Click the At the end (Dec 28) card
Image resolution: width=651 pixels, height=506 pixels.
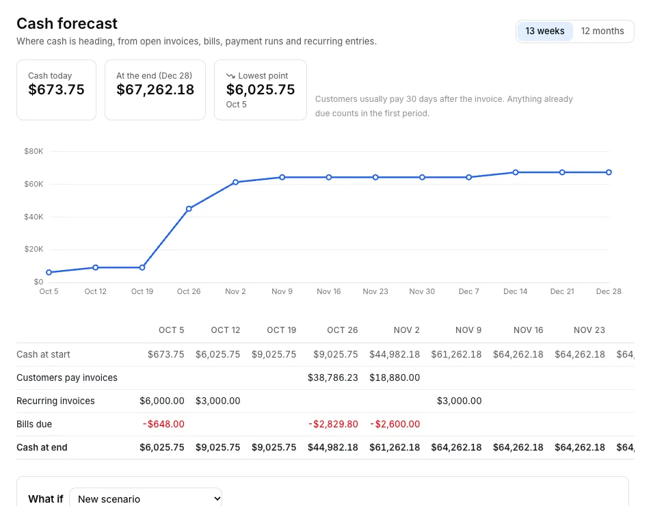tap(155, 90)
